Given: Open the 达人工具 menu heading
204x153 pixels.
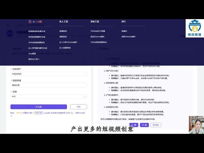Looking at the screenshot, I should tap(64, 21).
